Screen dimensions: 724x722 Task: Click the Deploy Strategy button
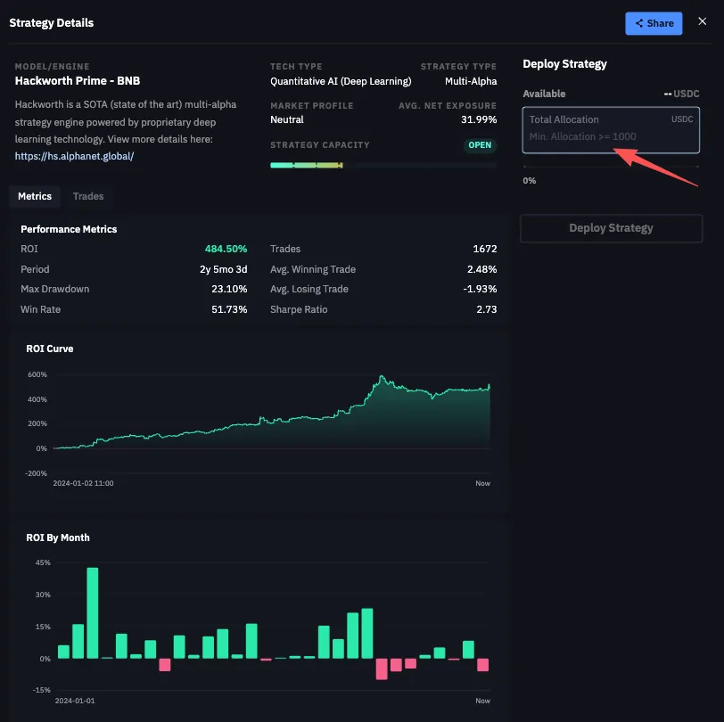coord(611,228)
